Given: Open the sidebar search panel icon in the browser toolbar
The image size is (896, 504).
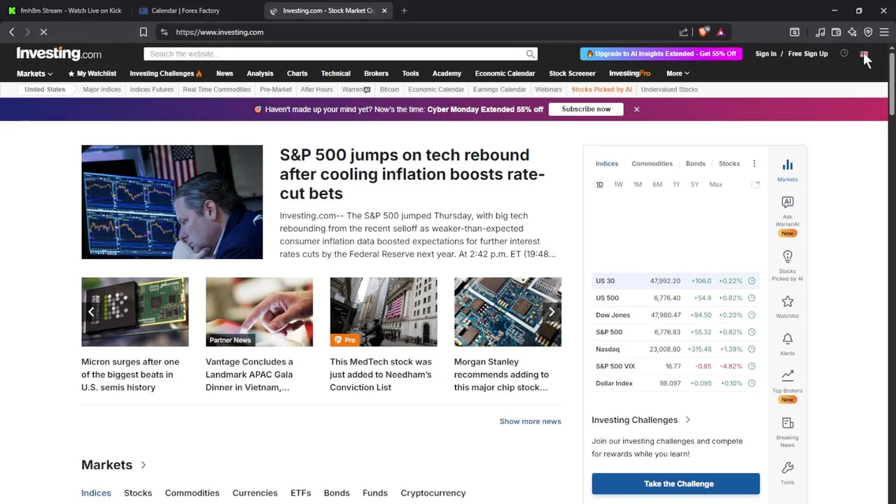Looking at the screenshot, I should (x=794, y=32).
